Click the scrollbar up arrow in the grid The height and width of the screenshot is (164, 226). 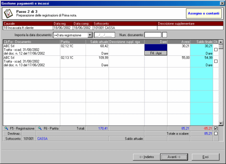[221, 42]
